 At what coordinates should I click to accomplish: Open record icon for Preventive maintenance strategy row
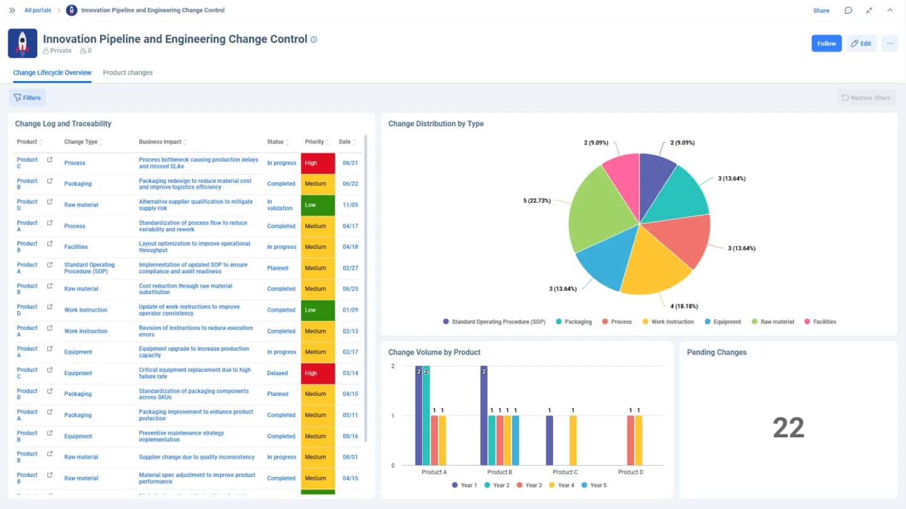pyautogui.click(x=50, y=433)
